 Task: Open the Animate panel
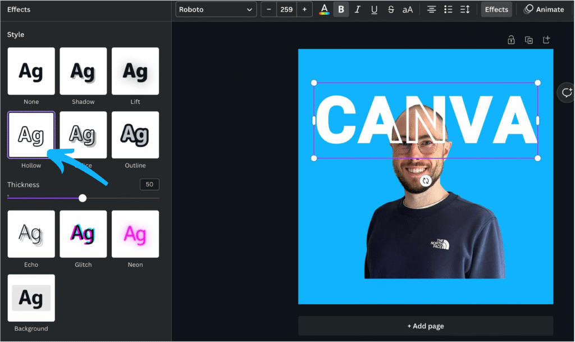pyautogui.click(x=544, y=10)
